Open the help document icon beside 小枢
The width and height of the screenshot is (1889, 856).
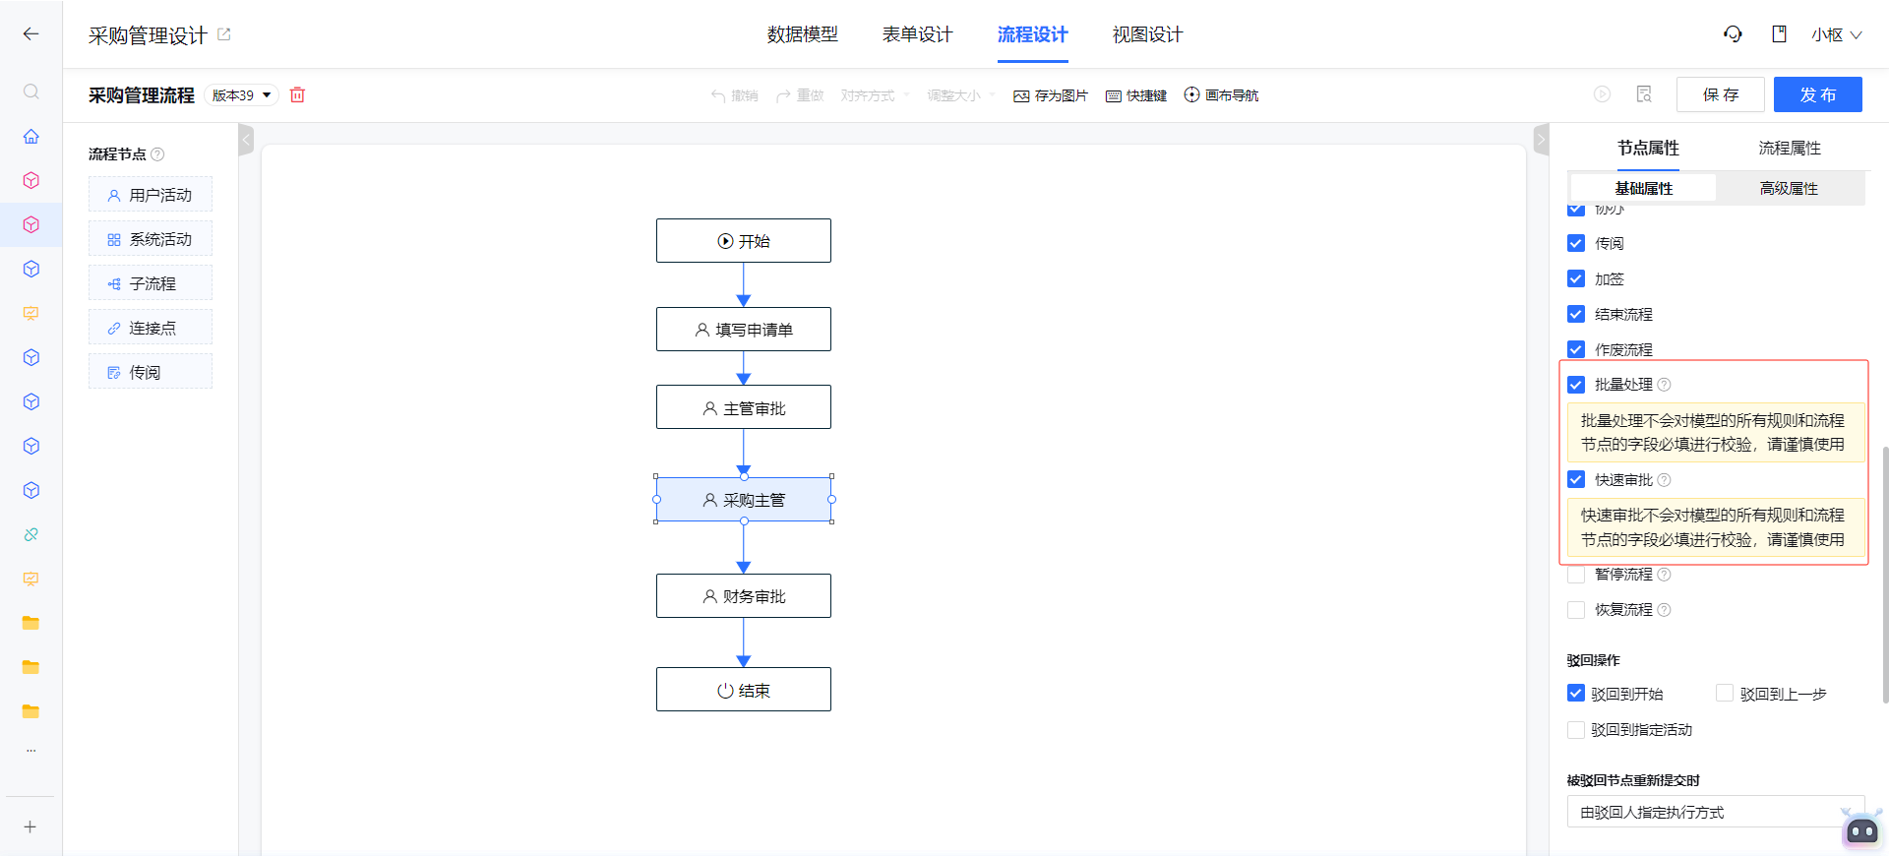1779,34
